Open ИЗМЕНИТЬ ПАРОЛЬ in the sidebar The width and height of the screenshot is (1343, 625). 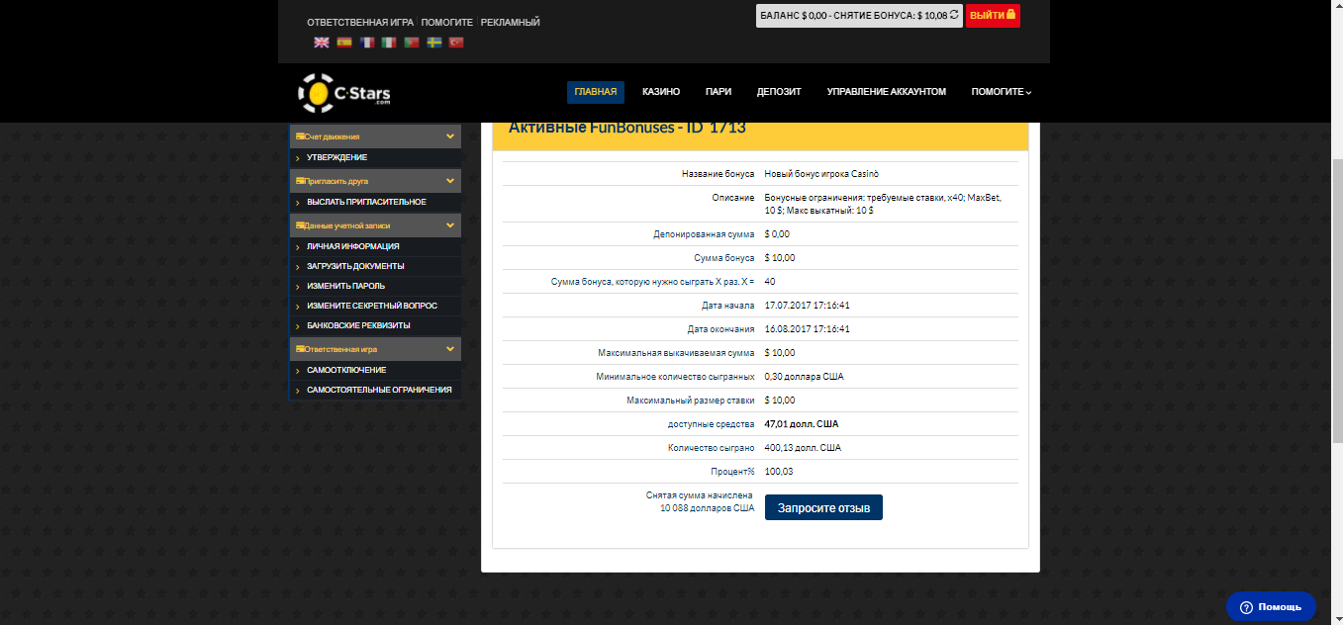347,285
